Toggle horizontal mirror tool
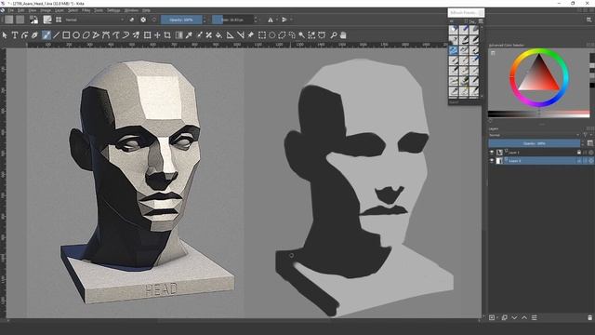The image size is (595, 335). pyautogui.click(x=271, y=20)
